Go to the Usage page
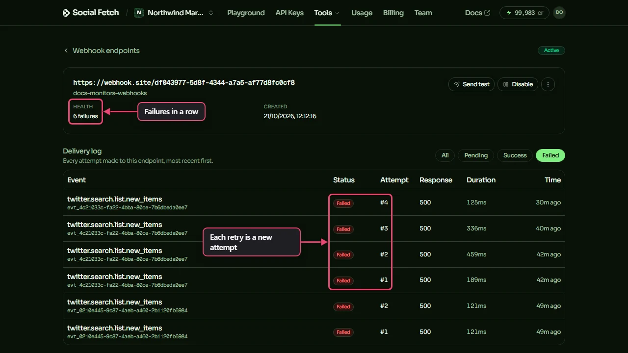This screenshot has height=353, width=628. pos(362,13)
